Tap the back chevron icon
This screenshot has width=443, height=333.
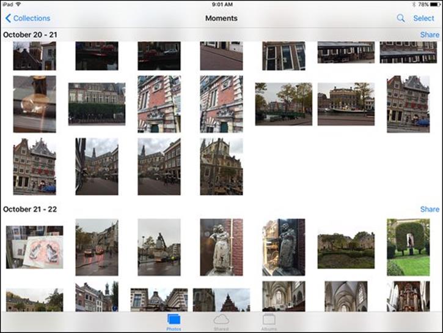point(8,18)
